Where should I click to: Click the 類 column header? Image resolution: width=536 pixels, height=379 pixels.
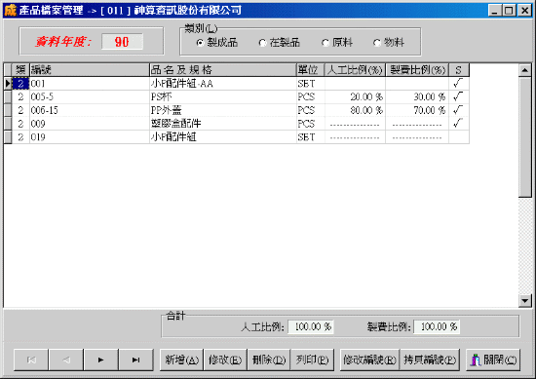pos(20,70)
